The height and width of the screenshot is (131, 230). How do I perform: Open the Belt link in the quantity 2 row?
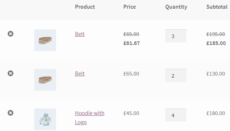click(x=80, y=74)
